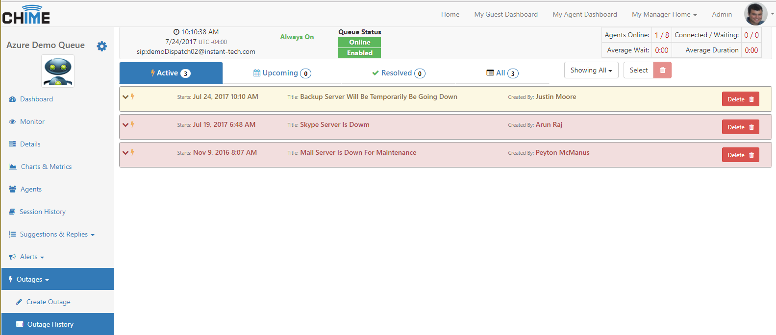Delete the Skype Server Is Dowm outage
This screenshot has height=335, width=776.
tap(741, 127)
